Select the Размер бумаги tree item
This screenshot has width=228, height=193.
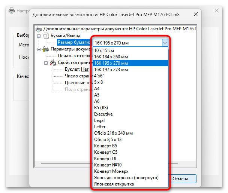(x=74, y=42)
